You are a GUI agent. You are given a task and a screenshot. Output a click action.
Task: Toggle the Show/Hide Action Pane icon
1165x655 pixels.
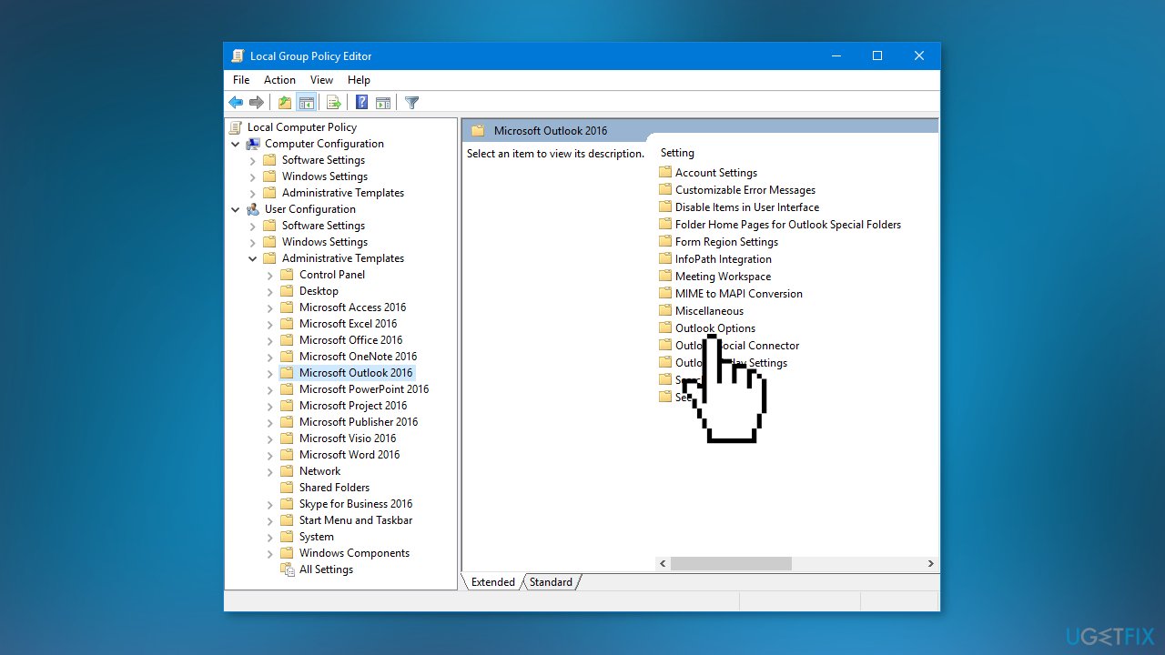click(383, 103)
